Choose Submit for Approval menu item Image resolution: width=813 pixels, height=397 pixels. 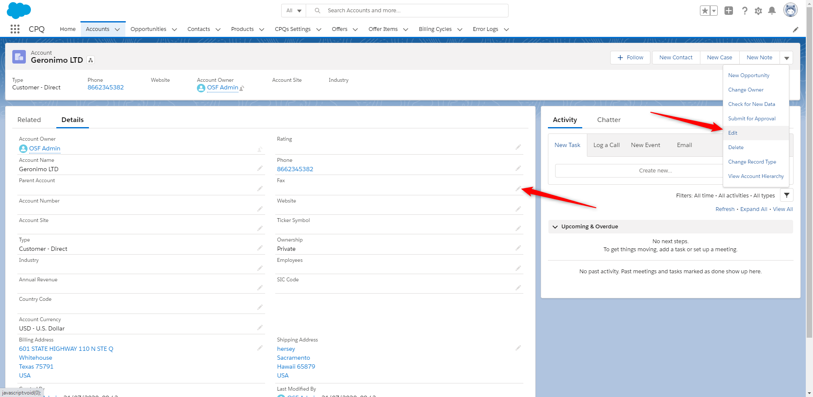(x=756, y=119)
